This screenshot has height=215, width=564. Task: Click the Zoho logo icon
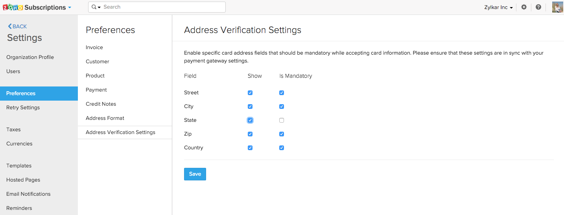13,7
